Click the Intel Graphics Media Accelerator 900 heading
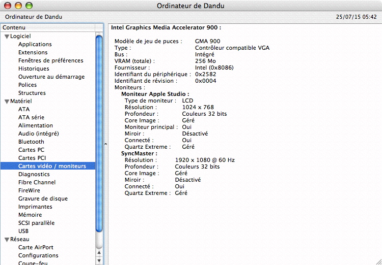The width and height of the screenshot is (382, 265). [x=166, y=28]
